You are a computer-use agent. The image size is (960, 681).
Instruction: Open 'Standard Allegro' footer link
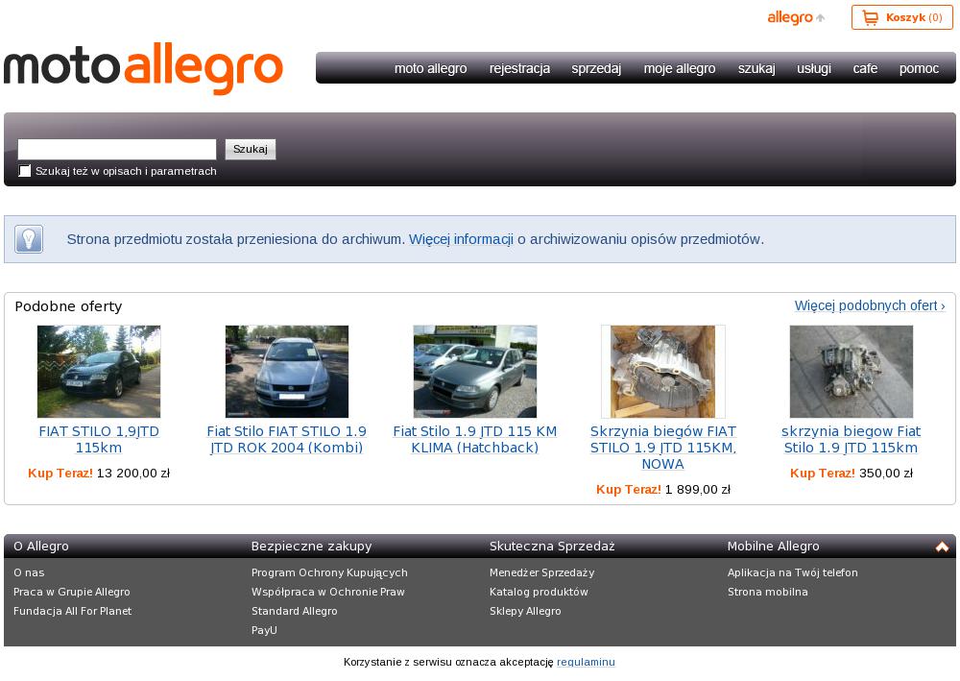coord(294,611)
